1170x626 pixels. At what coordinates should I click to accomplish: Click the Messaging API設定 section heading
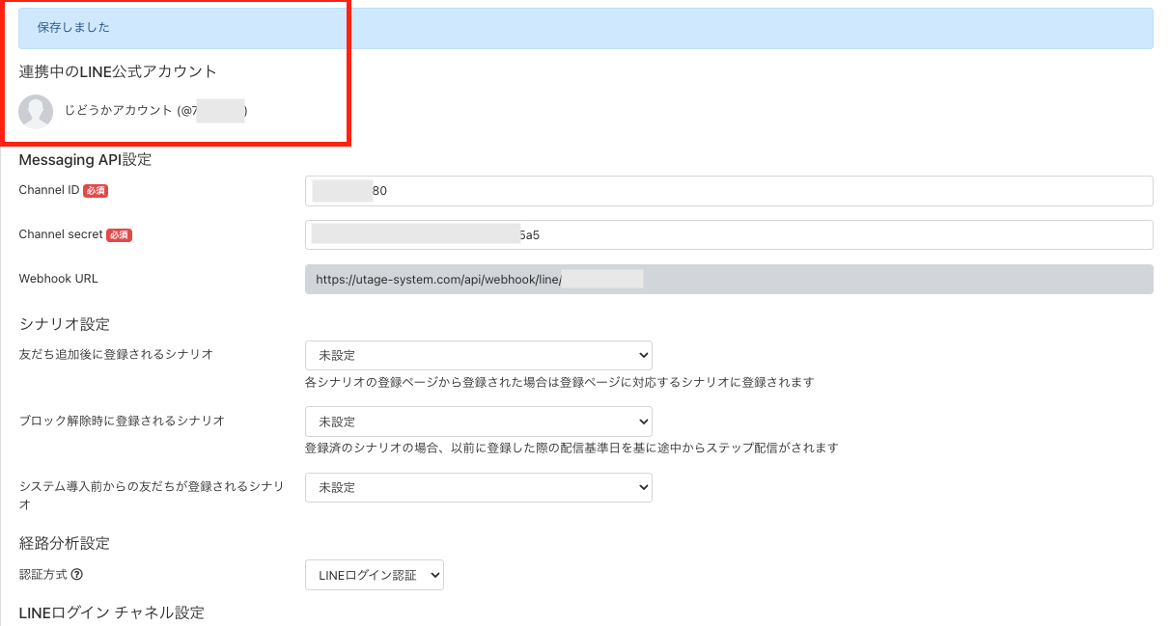click(x=85, y=160)
